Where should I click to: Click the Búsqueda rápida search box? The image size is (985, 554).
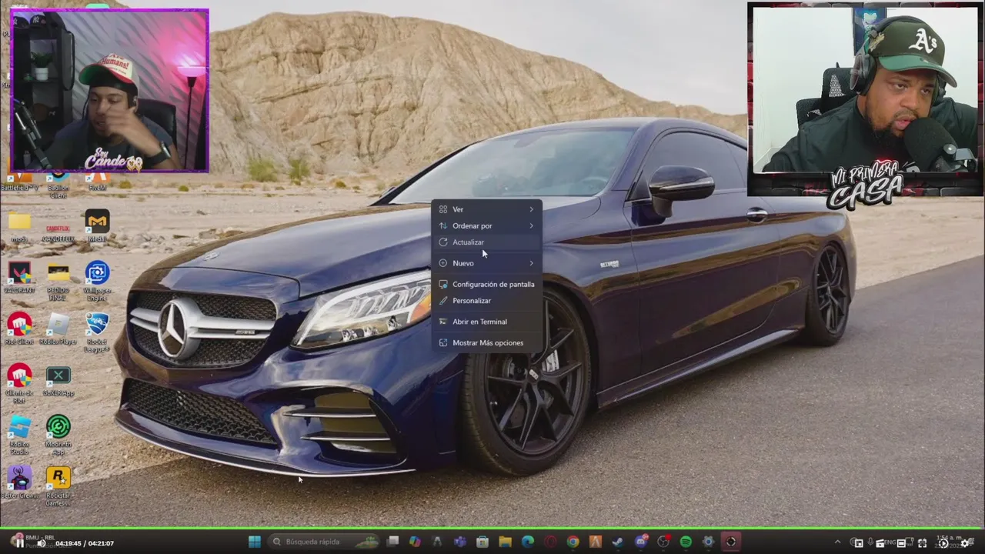point(325,542)
